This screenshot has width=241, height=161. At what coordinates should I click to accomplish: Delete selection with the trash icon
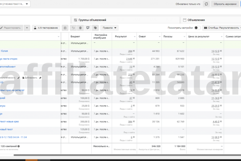point(80,28)
